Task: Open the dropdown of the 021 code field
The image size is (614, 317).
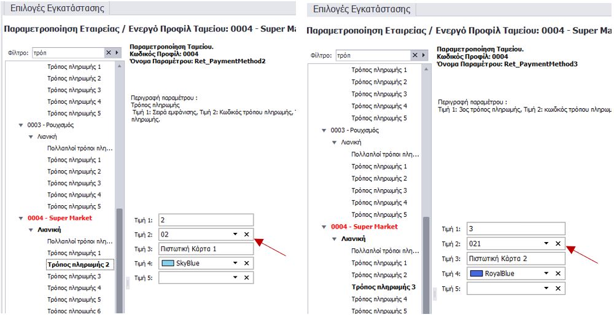Action: (546, 244)
